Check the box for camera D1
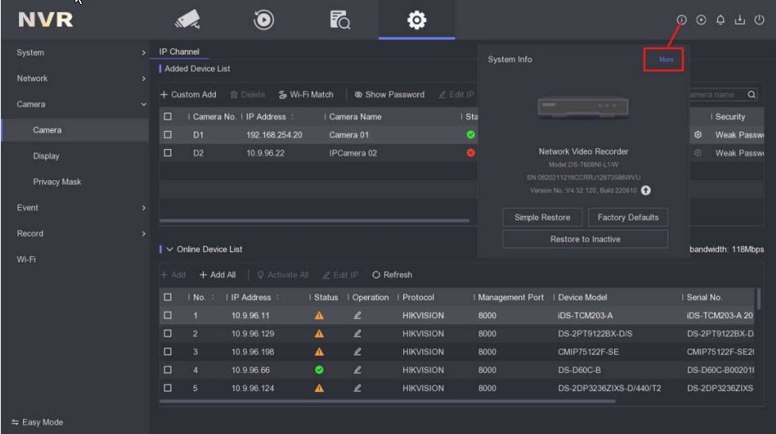This screenshot has height=434, width=776. pos(167,135)
